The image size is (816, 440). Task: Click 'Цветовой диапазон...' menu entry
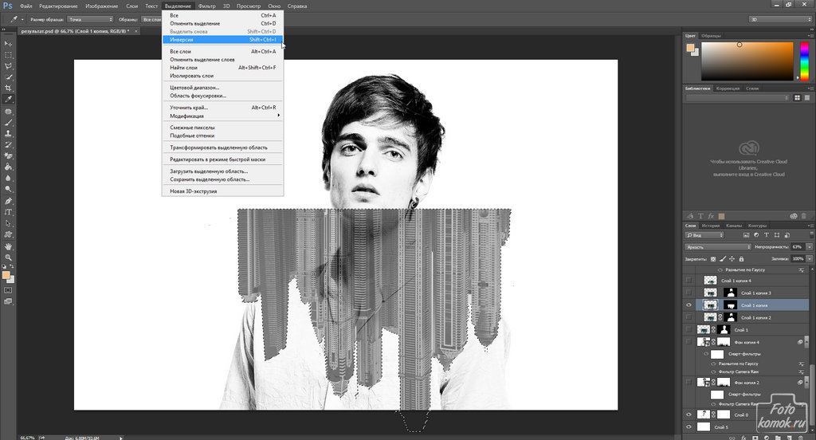194,88
